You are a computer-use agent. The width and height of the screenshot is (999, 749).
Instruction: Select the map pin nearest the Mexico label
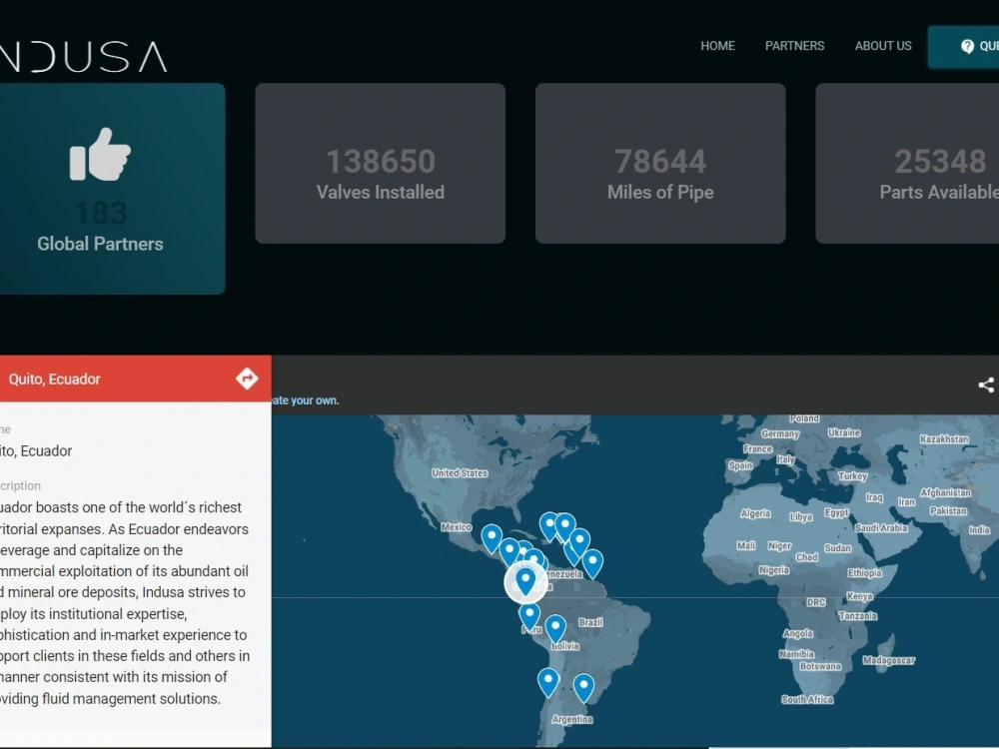pos(492,539)
